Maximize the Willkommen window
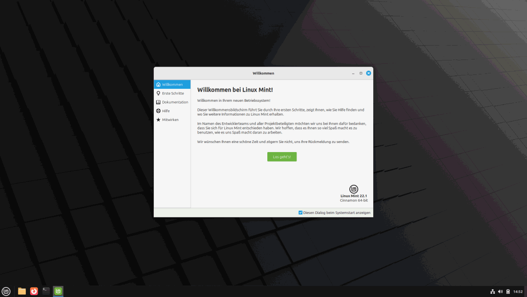Image resolution: width=527 pixels, height=297 pixels. point(361,73)
